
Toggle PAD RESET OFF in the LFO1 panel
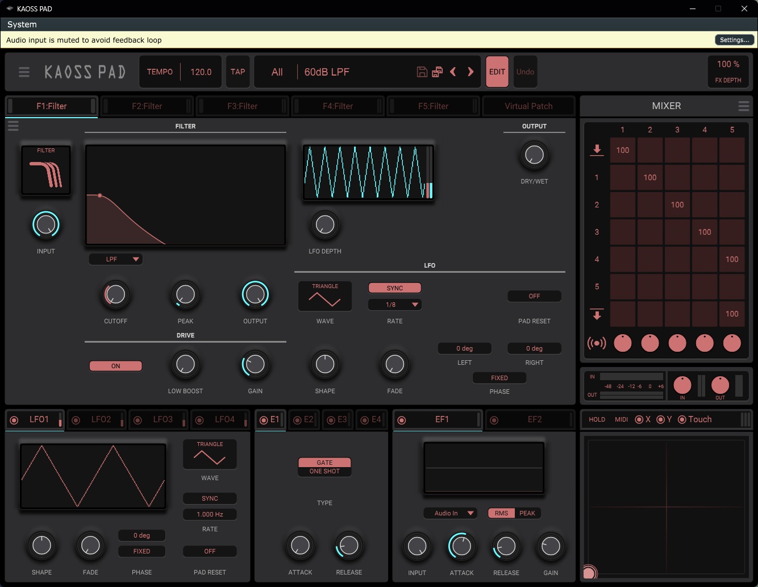click(x=210, y=551)
